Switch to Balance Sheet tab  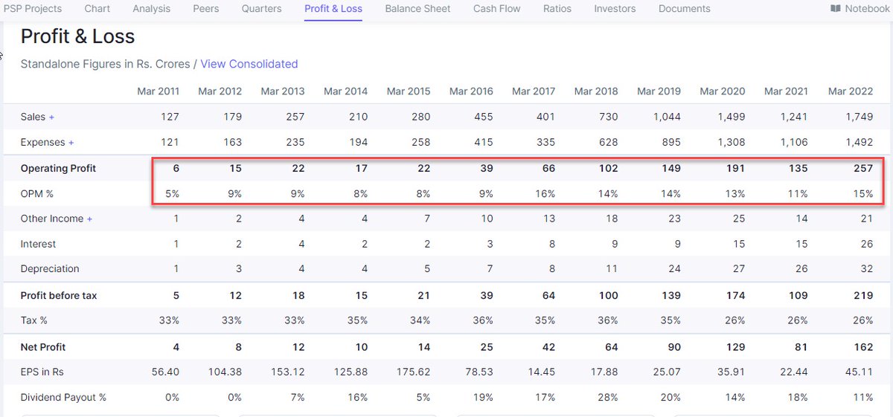click(417, 9)
